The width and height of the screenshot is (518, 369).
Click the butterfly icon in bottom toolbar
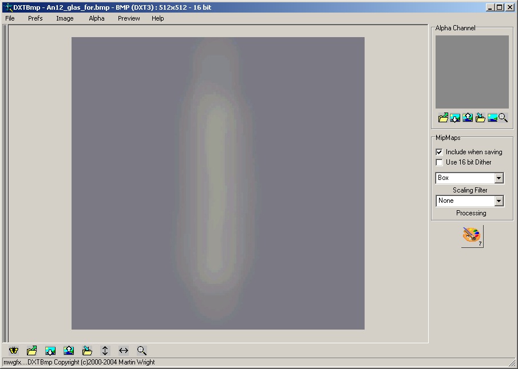[x=14, y=351]
